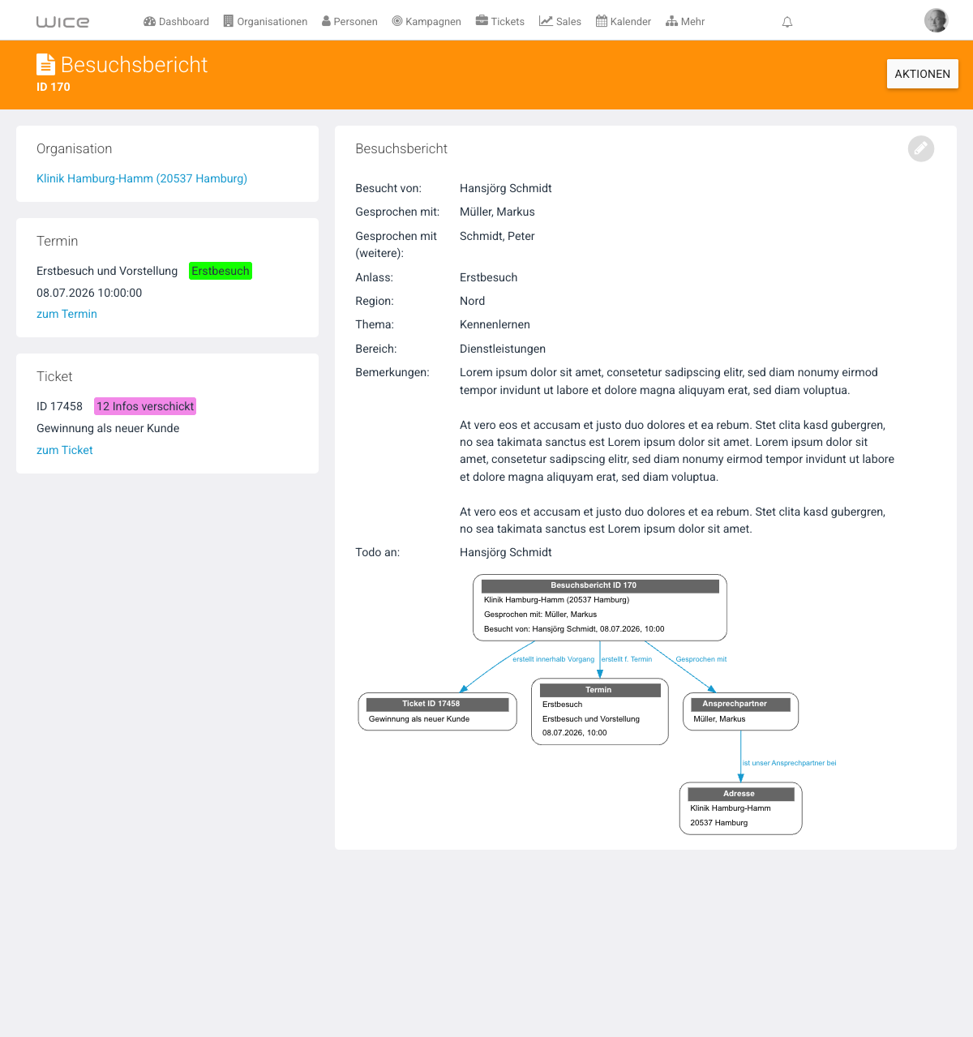Viewport: 973px width, 1037px height.
Task: Click 'Erstbesuch und Vorstellung' in Termin card
Action: [107, 271]
